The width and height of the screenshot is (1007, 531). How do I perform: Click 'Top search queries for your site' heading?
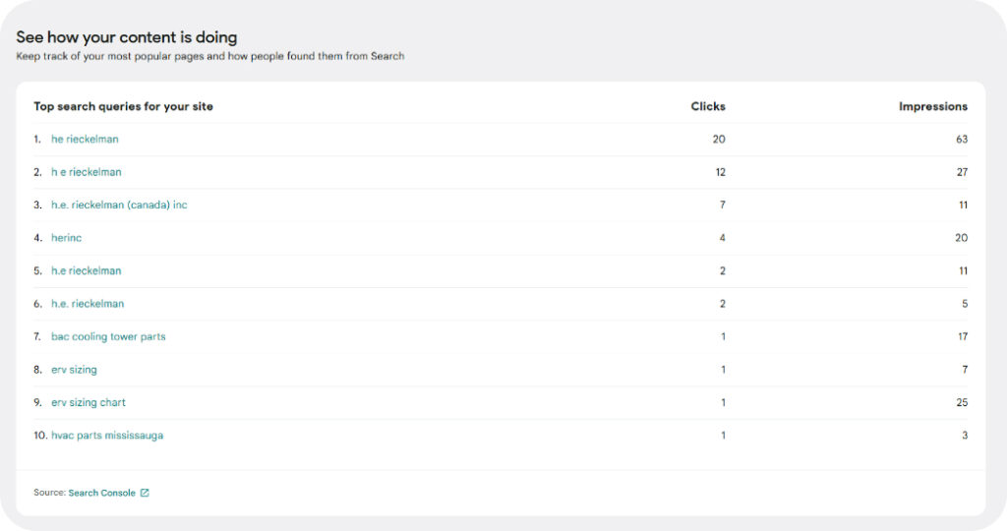click(123, 106)
